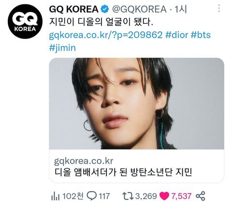Screen dimensions: 232x205
Task: Click the 3,269 retweet count
Action: pyautogui.click(x=146, y=196)
